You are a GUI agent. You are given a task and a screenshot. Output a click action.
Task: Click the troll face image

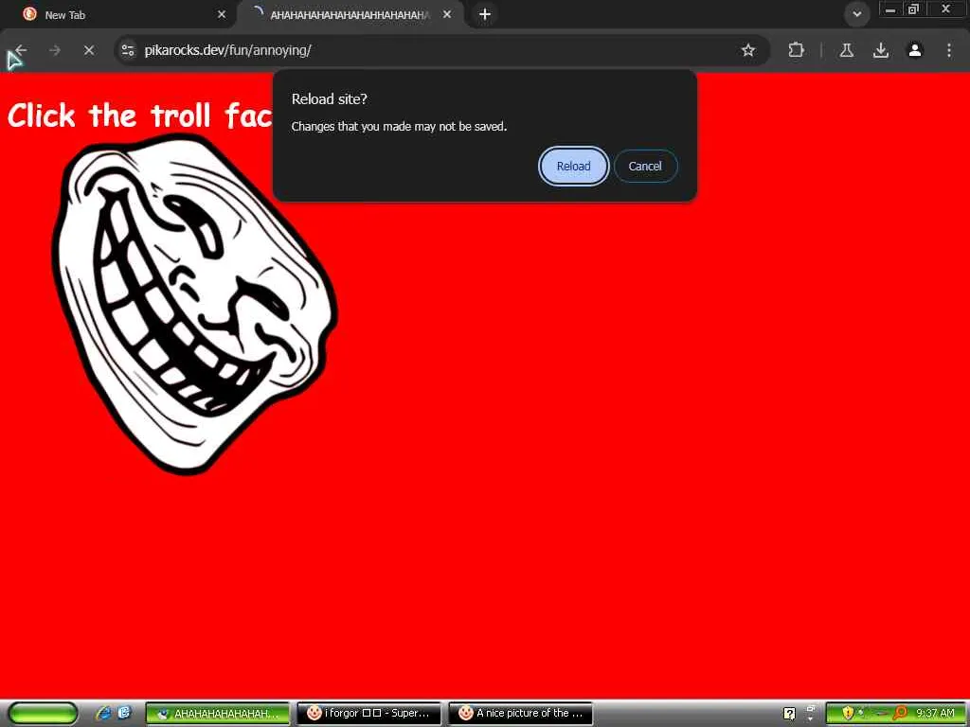click(195, 303)
